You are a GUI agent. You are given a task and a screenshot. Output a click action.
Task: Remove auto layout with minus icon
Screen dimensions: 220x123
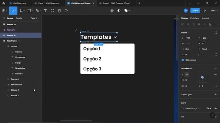pyautogui.click(x=216, y=68)
